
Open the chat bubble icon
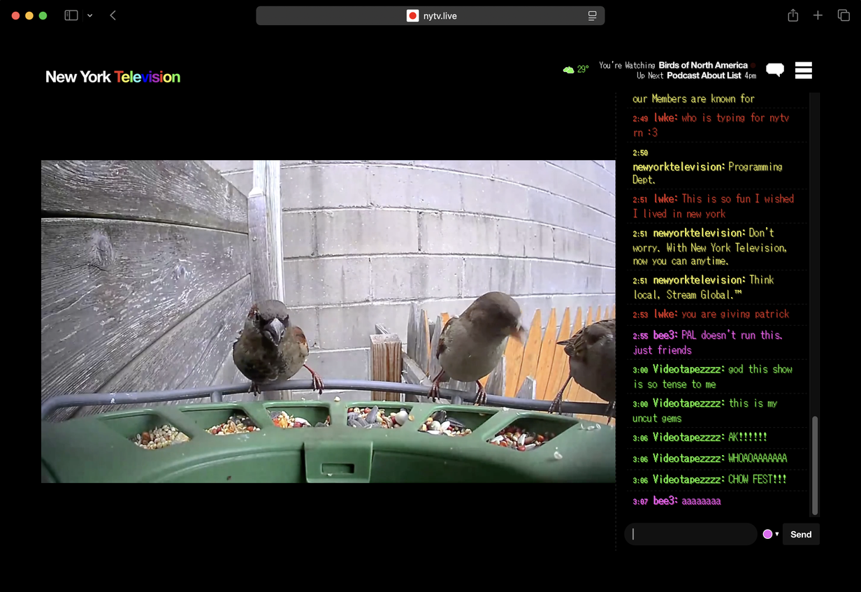[775, 70]
